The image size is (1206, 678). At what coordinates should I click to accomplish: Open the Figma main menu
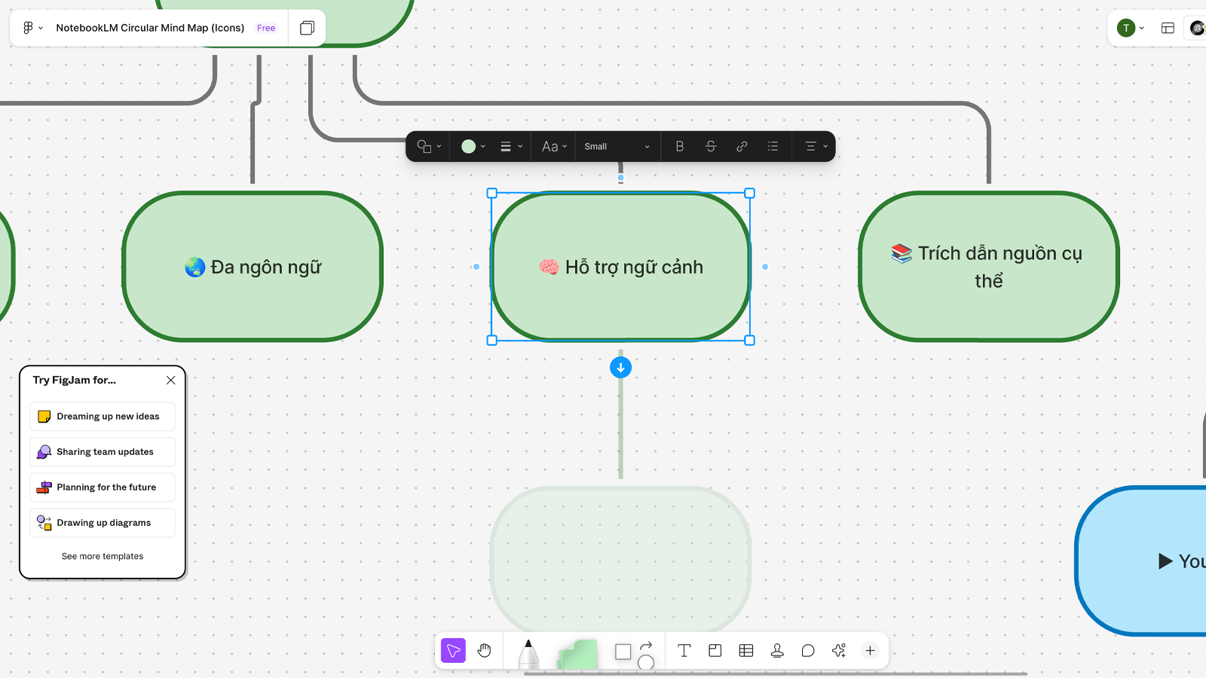click(x=32, y=28)
